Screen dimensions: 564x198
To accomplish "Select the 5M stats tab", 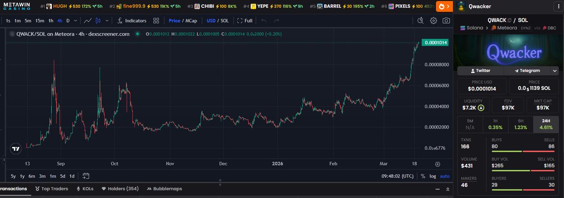I will point(470,124).
